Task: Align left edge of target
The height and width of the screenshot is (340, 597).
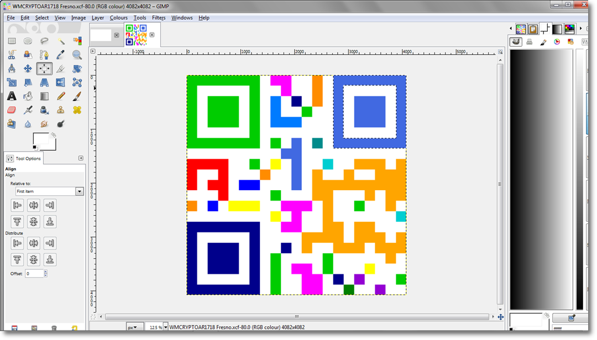Action: pyautogui.click(x=17, y=205)
